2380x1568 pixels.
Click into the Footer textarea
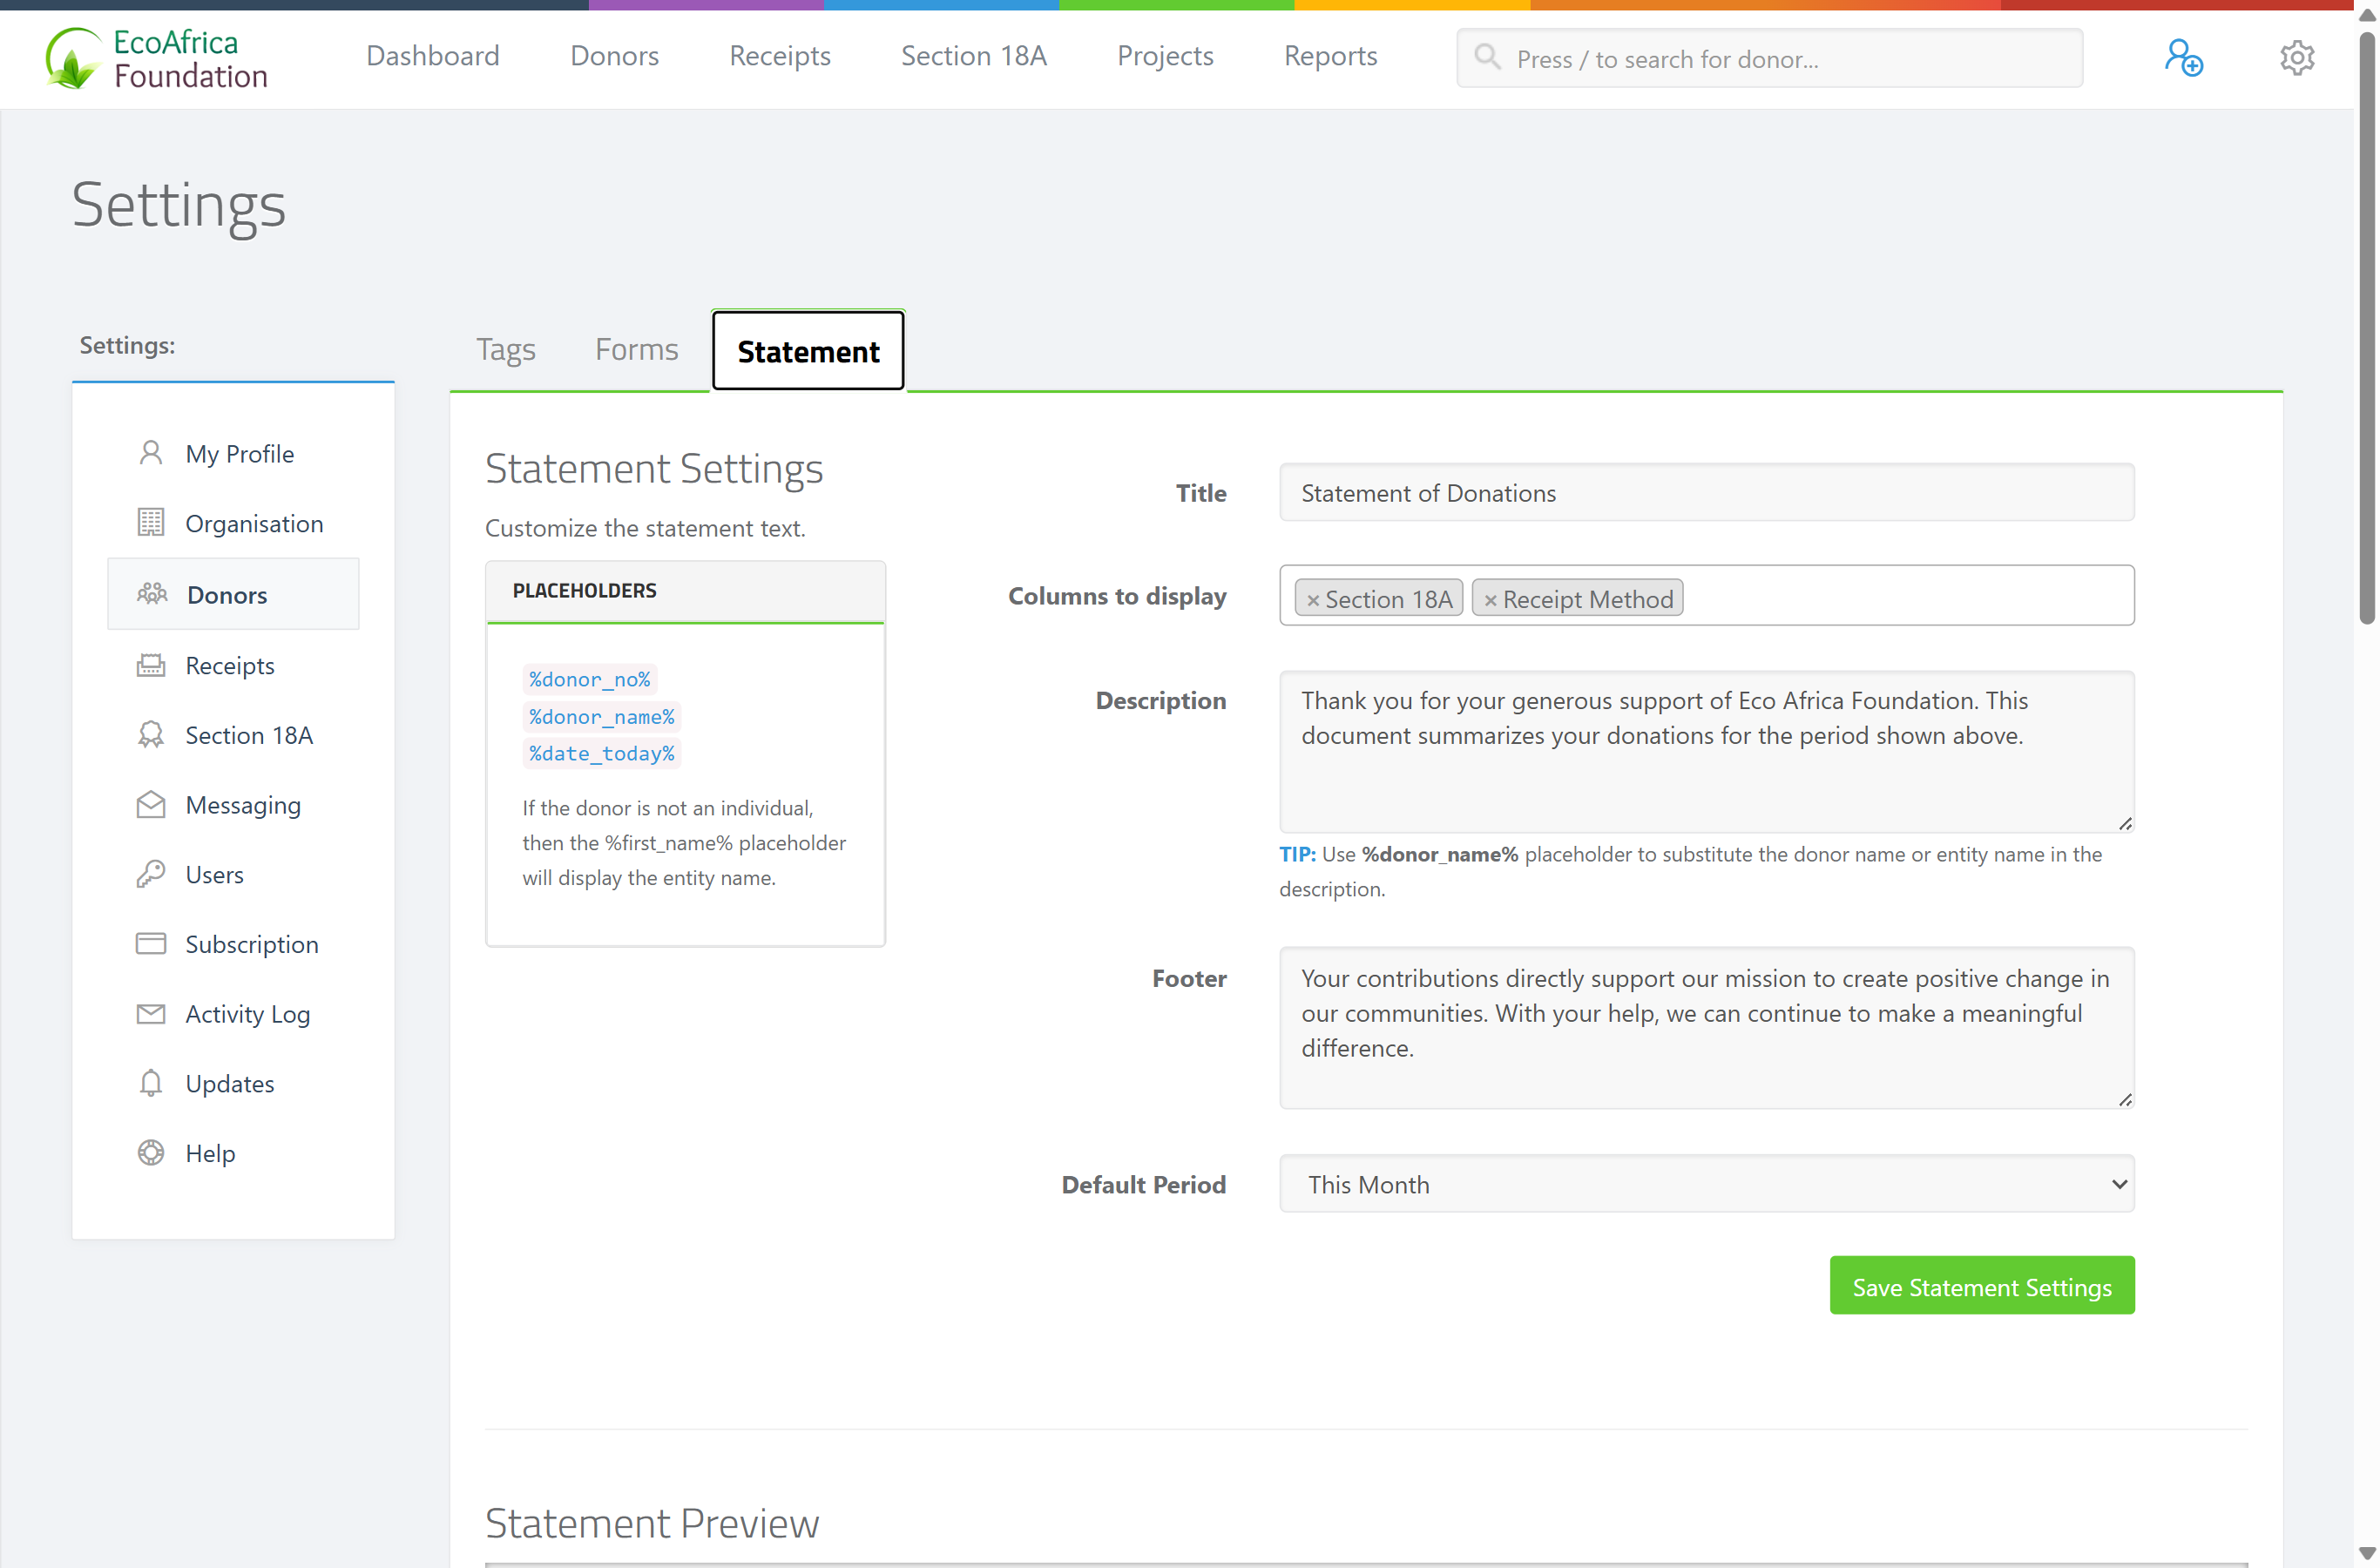pyautogui.click(x=1706, y=1027)
